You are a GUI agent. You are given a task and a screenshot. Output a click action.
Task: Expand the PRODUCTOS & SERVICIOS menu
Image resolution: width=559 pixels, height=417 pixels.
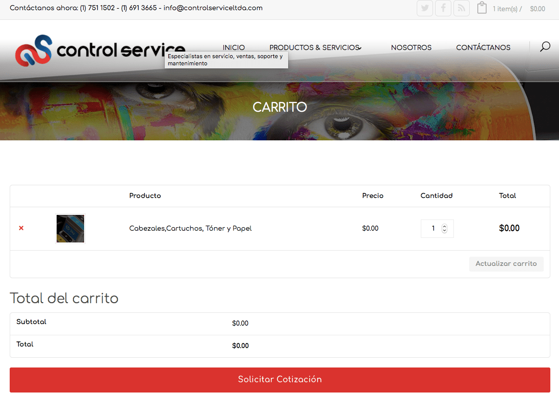tap(315, 47)
